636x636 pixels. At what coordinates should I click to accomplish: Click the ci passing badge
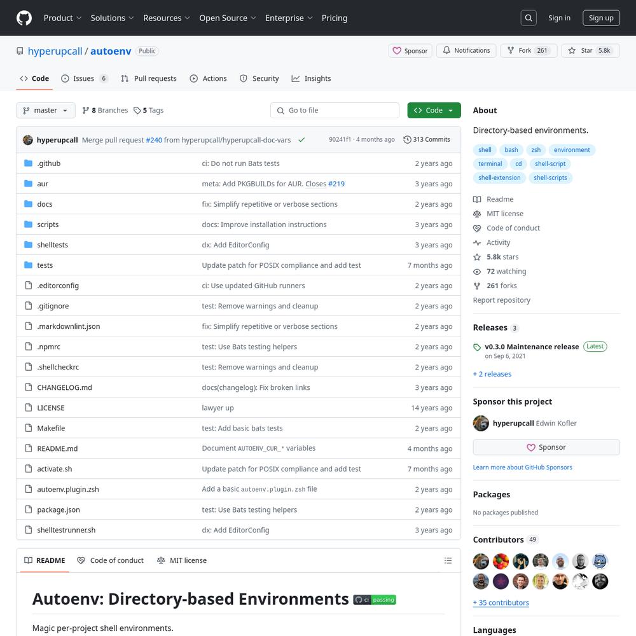pos(375,600)
